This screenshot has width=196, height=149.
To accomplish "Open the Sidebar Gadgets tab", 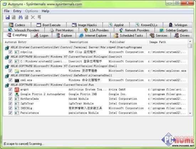I will pyautogui.click(x=174, y=30).
